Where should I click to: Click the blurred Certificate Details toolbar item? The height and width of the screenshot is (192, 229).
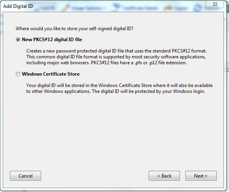140,8
